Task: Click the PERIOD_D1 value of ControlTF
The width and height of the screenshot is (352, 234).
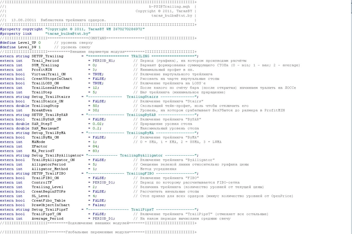Action: click(x=103, y=182)
